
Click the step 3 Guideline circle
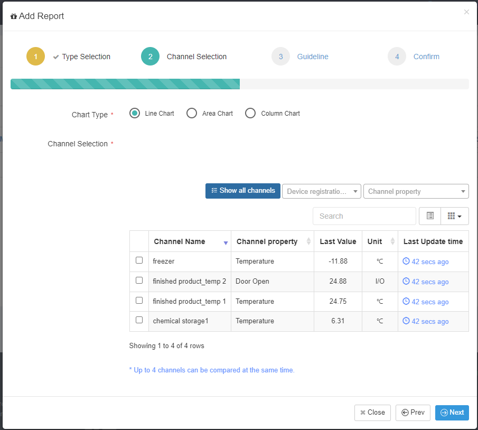(281, 57)
